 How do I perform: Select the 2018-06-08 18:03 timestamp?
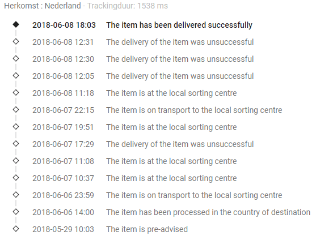click(64, 25)
